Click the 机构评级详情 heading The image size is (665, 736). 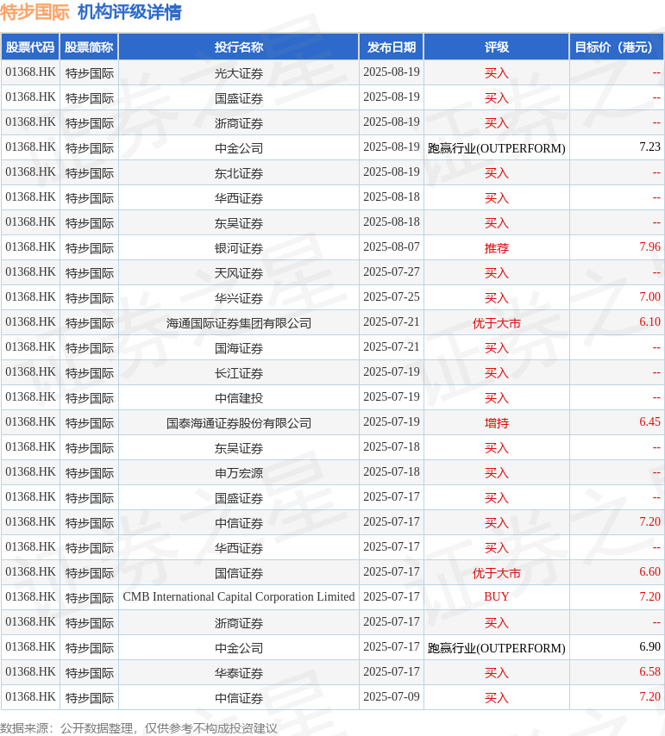[129, 12]
